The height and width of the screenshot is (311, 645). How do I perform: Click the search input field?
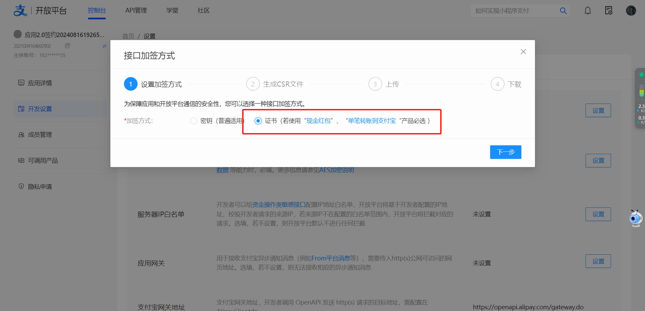pos(515,11)
